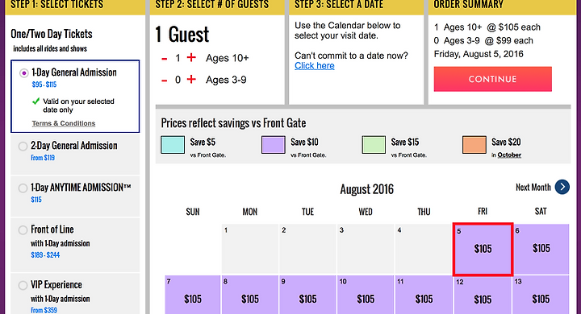The height and width of the screenshot is (314, 581).
Task: Open the October savings link
Action: coord(509,155)
